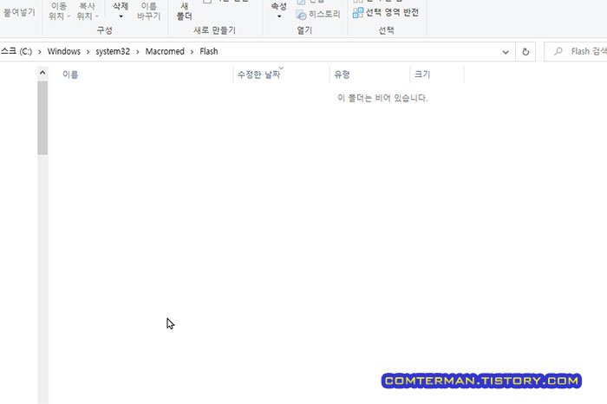The image size is (607, 404).
Task: Click the Flash breadcrumb in the address bar
Action: (x=209, y=51)
